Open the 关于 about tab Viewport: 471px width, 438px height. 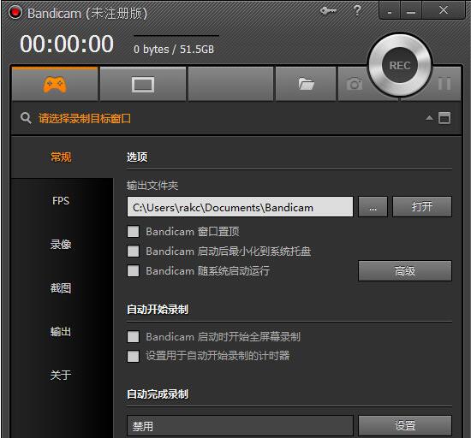coord(61,375)
